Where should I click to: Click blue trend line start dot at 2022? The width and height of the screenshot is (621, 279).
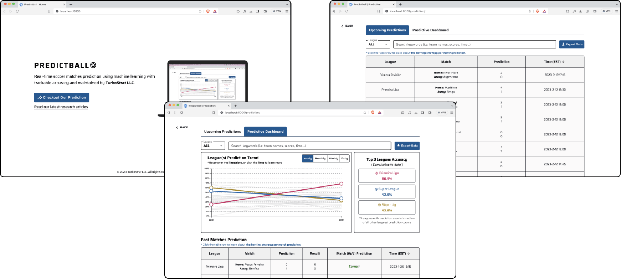pos(211,191)
